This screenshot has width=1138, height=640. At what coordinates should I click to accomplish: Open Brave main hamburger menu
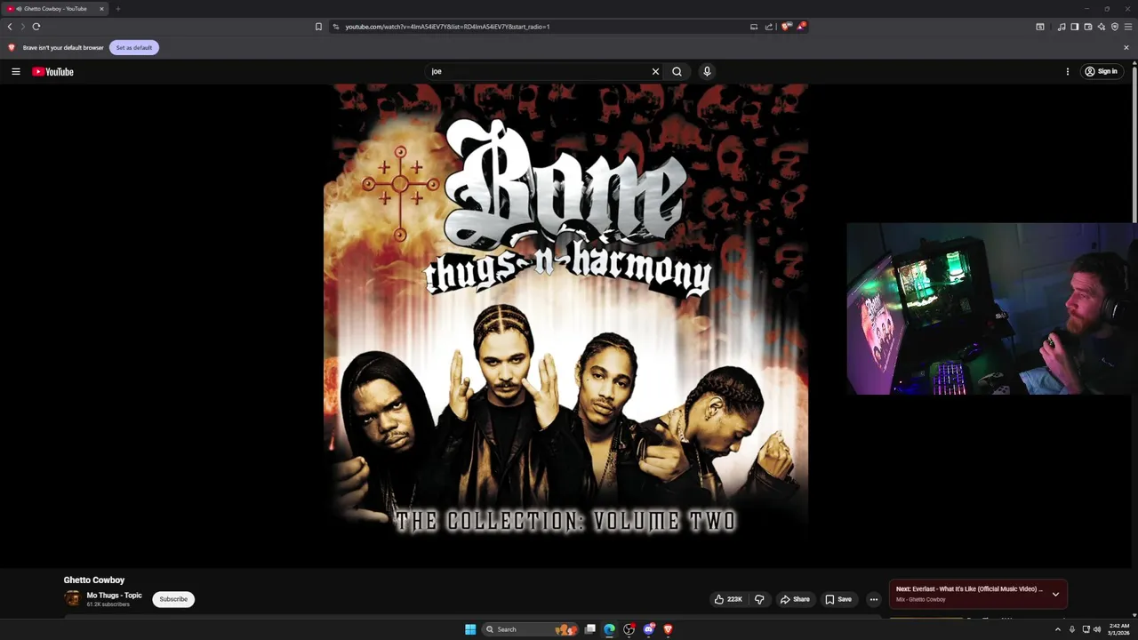click(1127, 27)
